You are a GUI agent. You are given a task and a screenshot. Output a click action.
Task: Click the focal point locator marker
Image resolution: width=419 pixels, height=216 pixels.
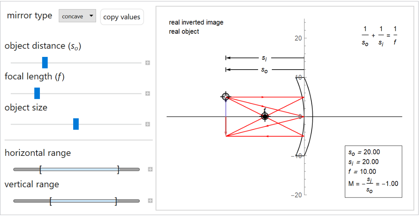pos(265,116)
